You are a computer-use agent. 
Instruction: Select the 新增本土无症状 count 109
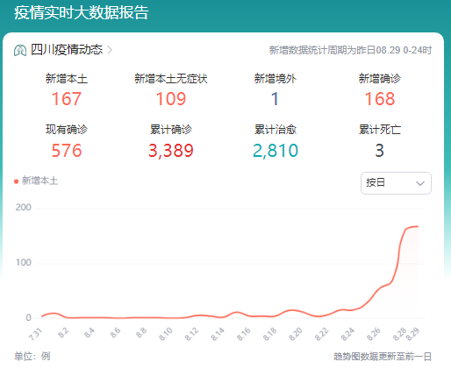pos(171,99)
